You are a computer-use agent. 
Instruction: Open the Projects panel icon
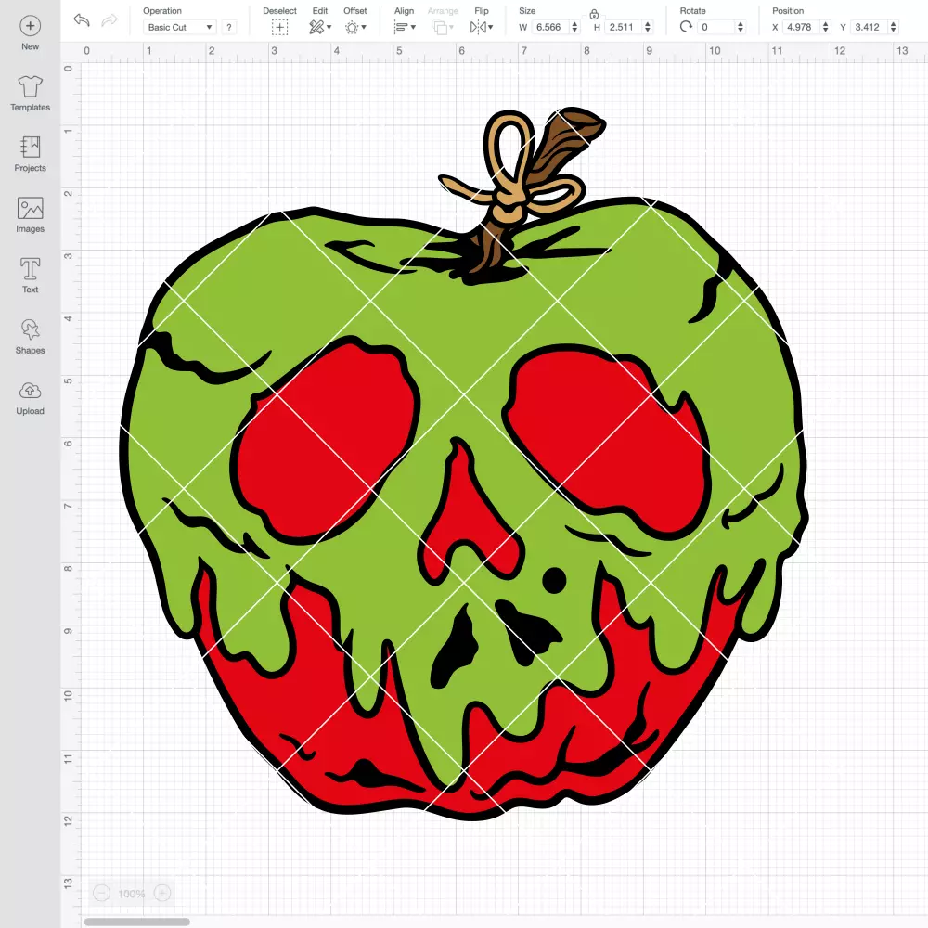pyautogui.click(x=31, y=147)
